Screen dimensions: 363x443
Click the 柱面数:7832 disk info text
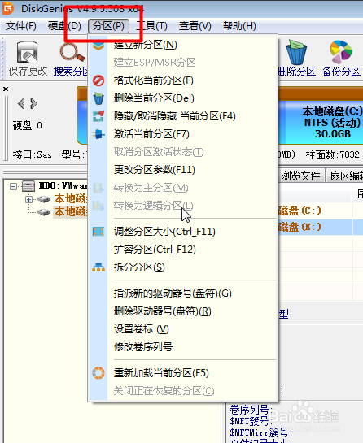click(x=333, y=154)
